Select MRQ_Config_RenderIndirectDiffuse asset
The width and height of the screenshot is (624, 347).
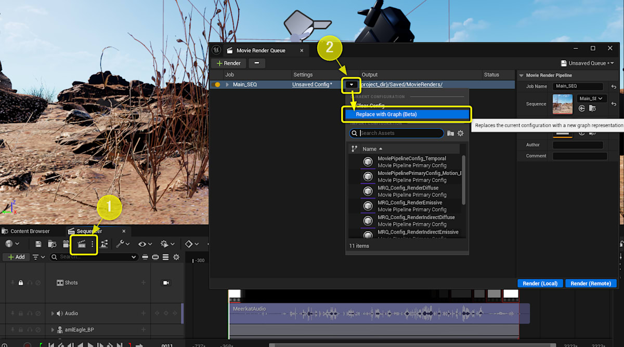click(405, 221)
